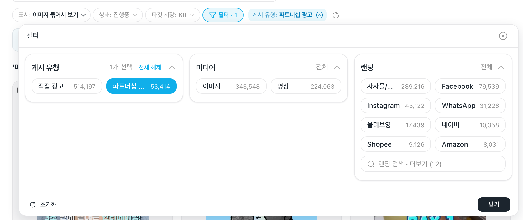This screenshot has height=220, width=523.
Task: Select the 올리브영 17,439 landing option
Action: coord(396,125)
